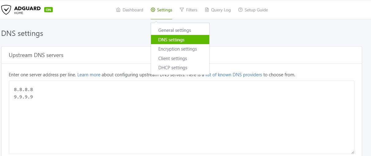Click the green ON status badge
The image size is (371, 156).
48,10
